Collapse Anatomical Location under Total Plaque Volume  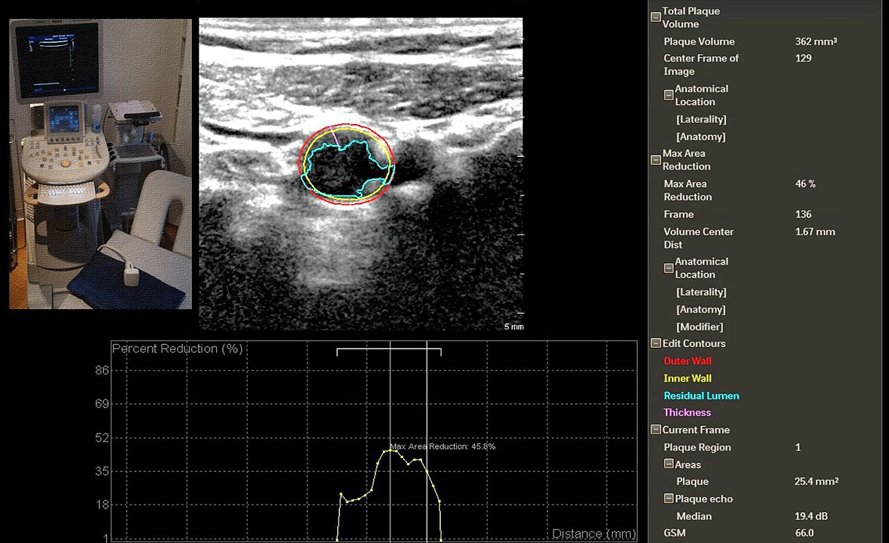tap(668, 95)
